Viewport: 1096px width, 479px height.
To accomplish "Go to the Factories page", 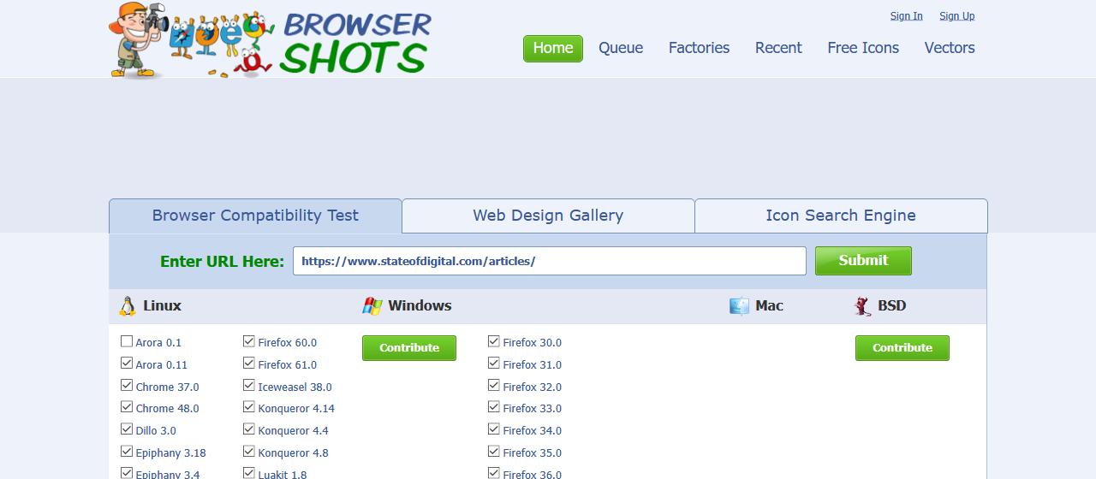I will click(x=699, y=48).
